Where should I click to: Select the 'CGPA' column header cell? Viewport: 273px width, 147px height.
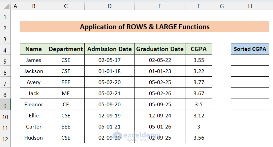pos(199,49)
